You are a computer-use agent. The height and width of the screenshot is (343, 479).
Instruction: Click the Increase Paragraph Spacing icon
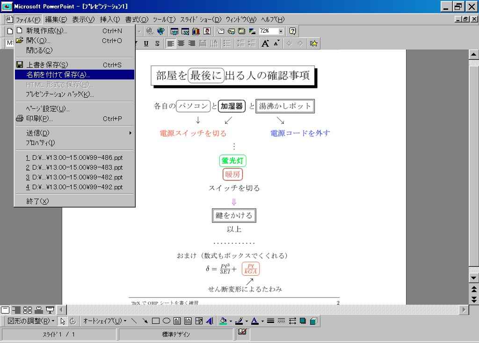point(241,43)
